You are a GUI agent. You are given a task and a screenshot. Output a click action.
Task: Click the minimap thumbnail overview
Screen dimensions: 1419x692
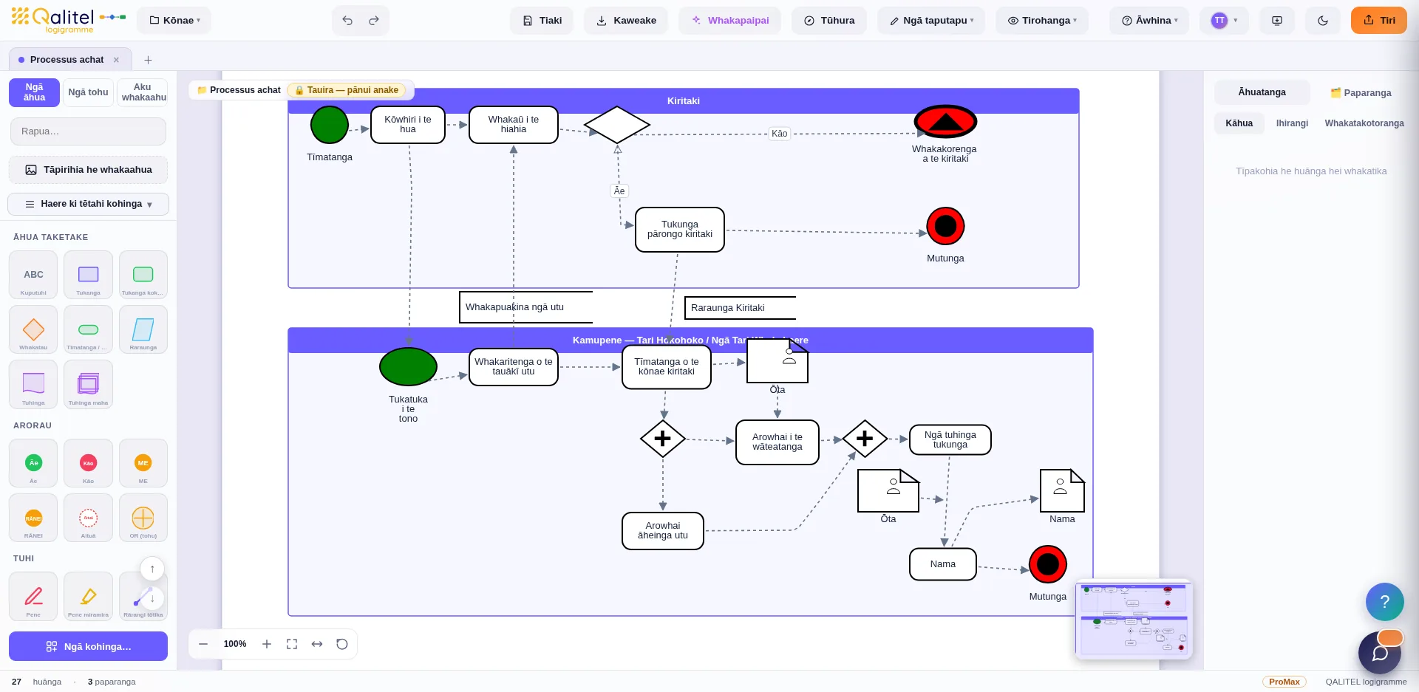[x=1133, y=619]
